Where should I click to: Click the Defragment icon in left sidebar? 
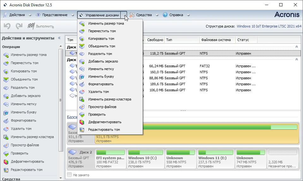point(6,162)
